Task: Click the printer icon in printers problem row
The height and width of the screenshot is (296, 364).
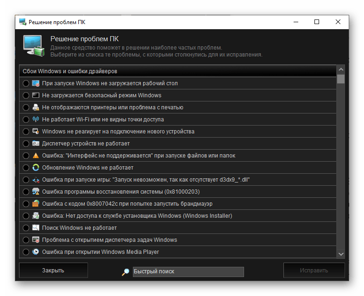Action: (36, 107)
